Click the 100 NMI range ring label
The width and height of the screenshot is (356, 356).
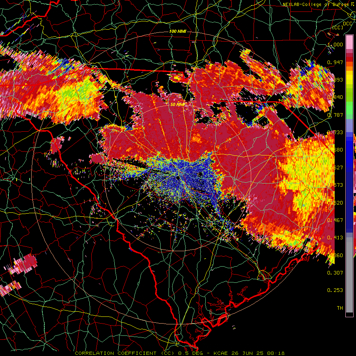178,31
